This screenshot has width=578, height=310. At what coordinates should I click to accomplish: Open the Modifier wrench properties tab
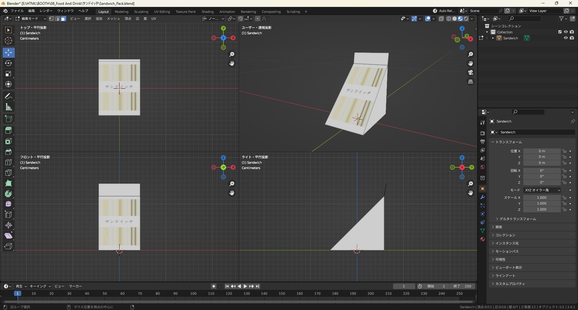tap(483, 197)
